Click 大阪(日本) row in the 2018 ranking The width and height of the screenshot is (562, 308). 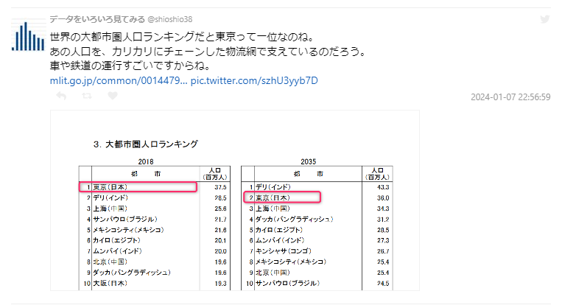[x=111, y=283]
